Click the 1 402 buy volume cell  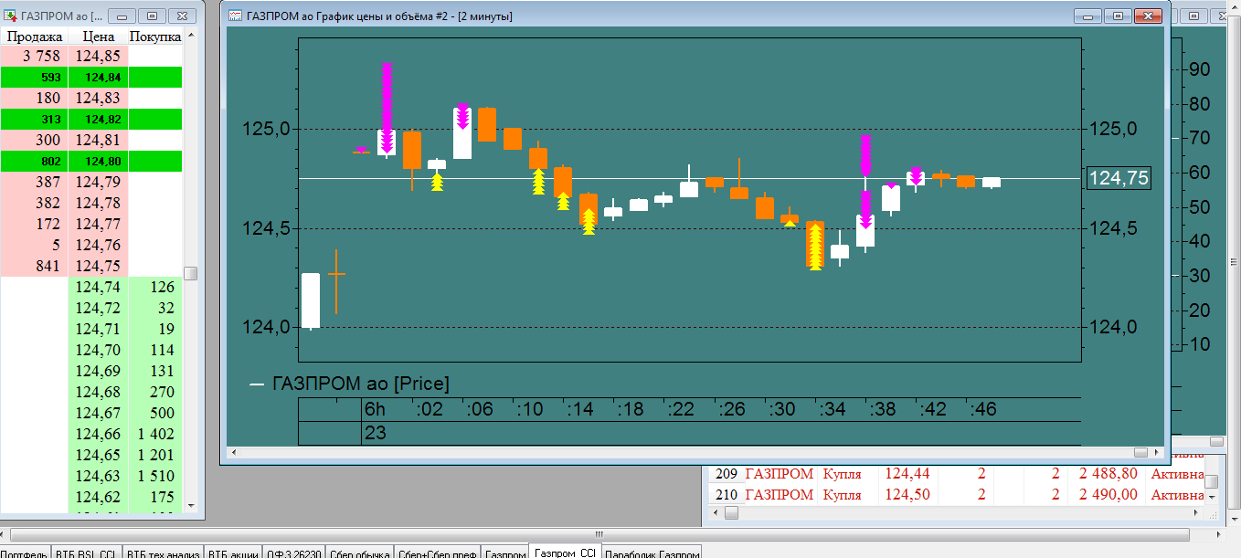point(155,434)
